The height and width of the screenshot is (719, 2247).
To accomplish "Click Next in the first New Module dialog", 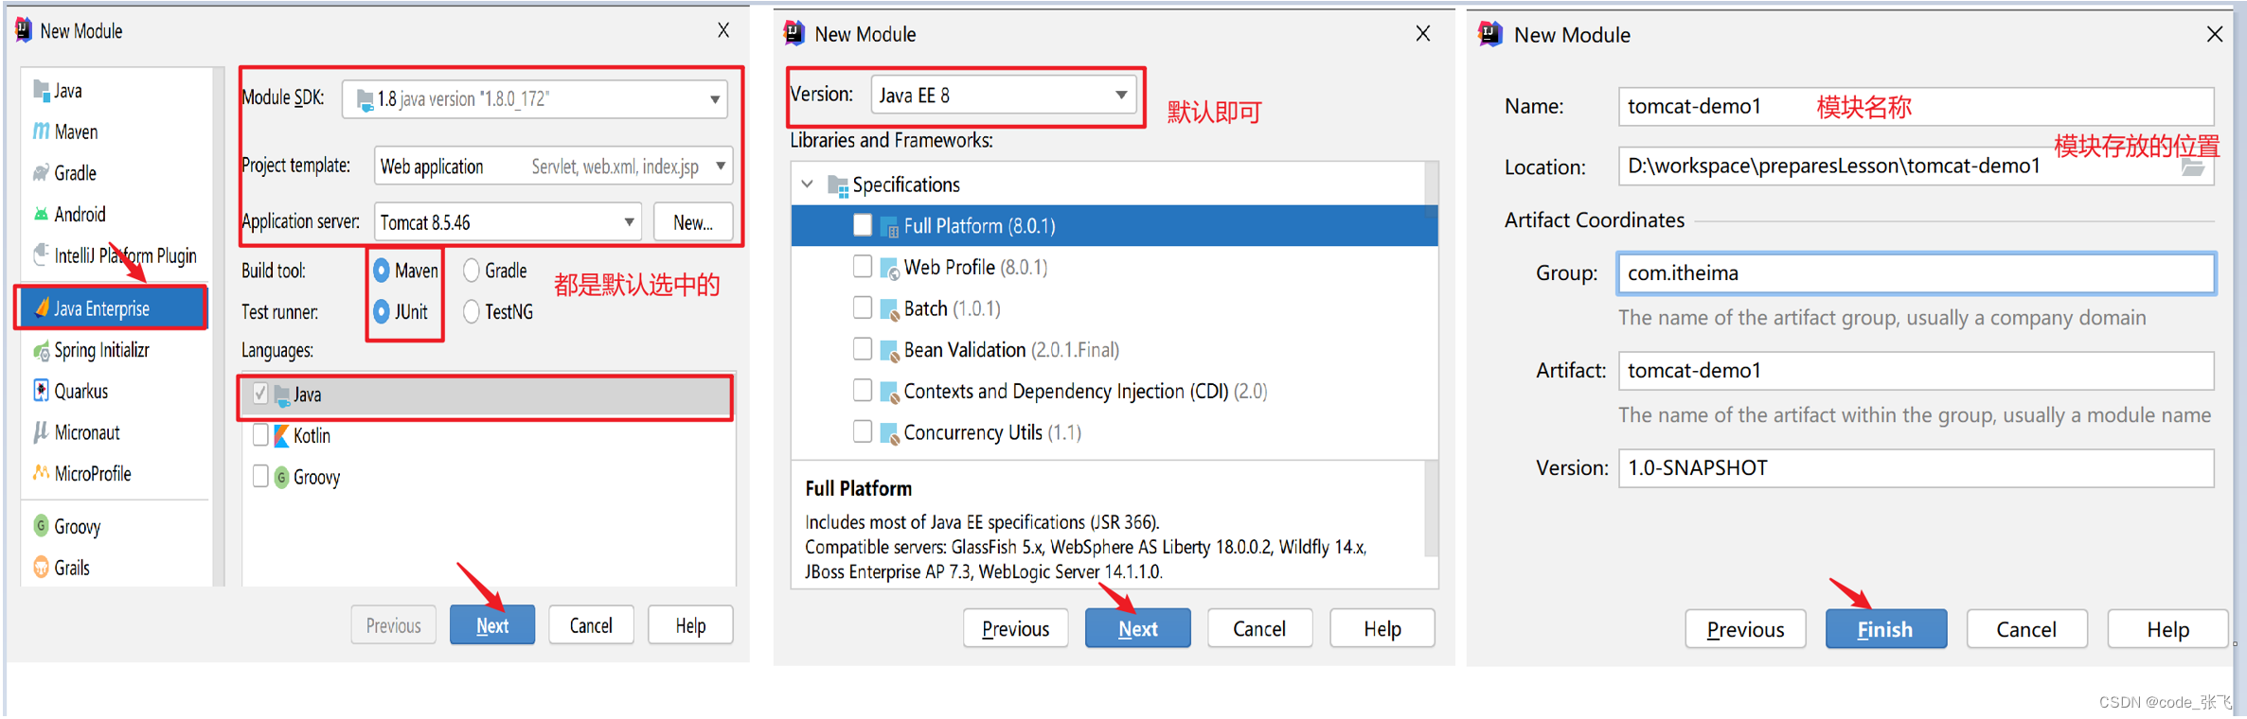I will (492, 625).
